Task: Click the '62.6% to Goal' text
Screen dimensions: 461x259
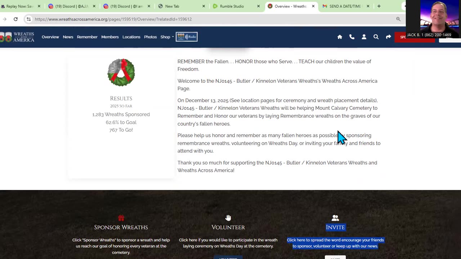Action: coord(121,122)
